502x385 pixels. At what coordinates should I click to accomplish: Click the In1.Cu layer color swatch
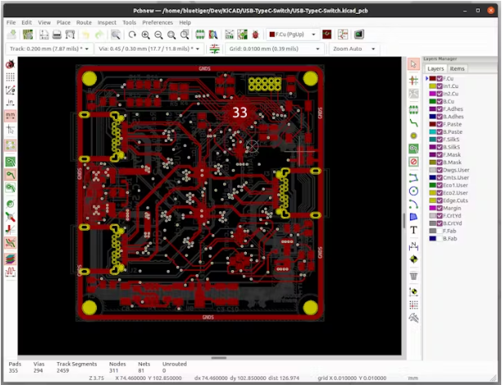(x=432, y=86)
